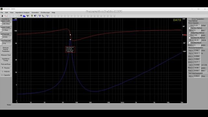Image resolution: width=208 pixels, height=117 pixels.
Task: Decrease the Low Freq Limit stepper
Action: (x=1, y=44)
